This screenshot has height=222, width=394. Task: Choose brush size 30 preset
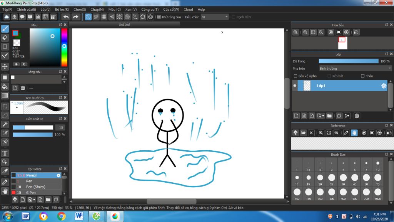343,179
